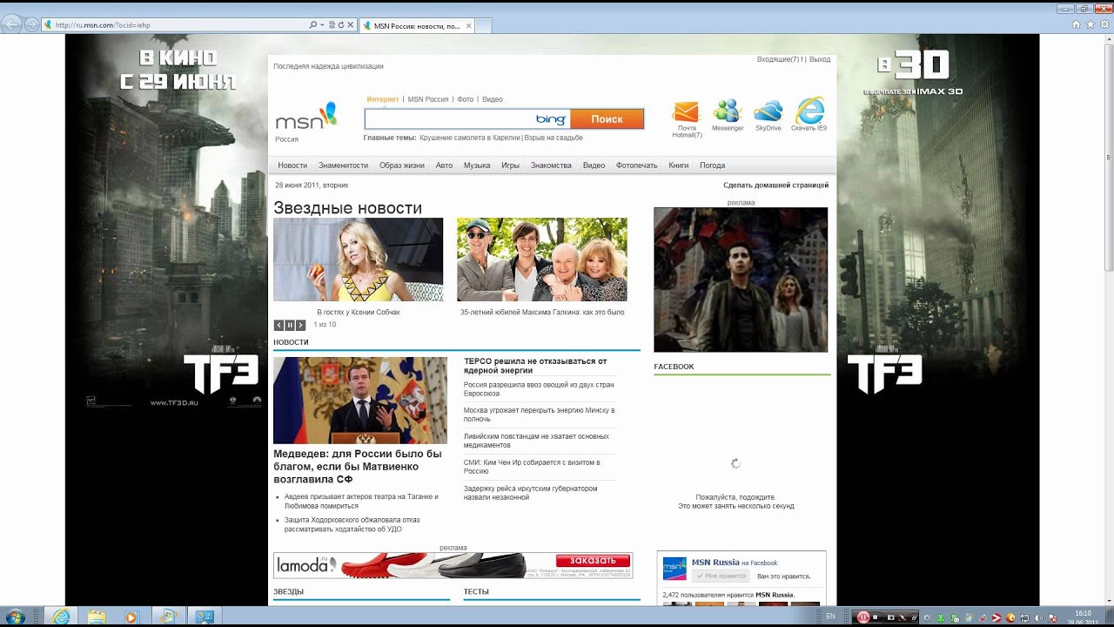
Task: Open Medvedev news photo
Action: tap(359, 401)
